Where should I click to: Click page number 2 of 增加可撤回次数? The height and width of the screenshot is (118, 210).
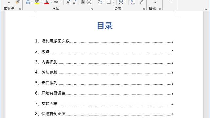click(172, 41)
